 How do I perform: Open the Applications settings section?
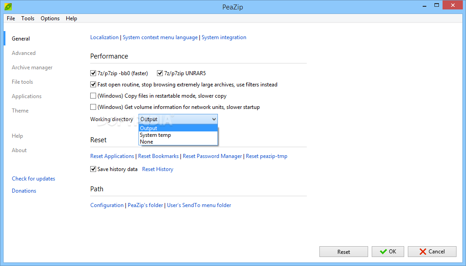click(x=27, y=96)
